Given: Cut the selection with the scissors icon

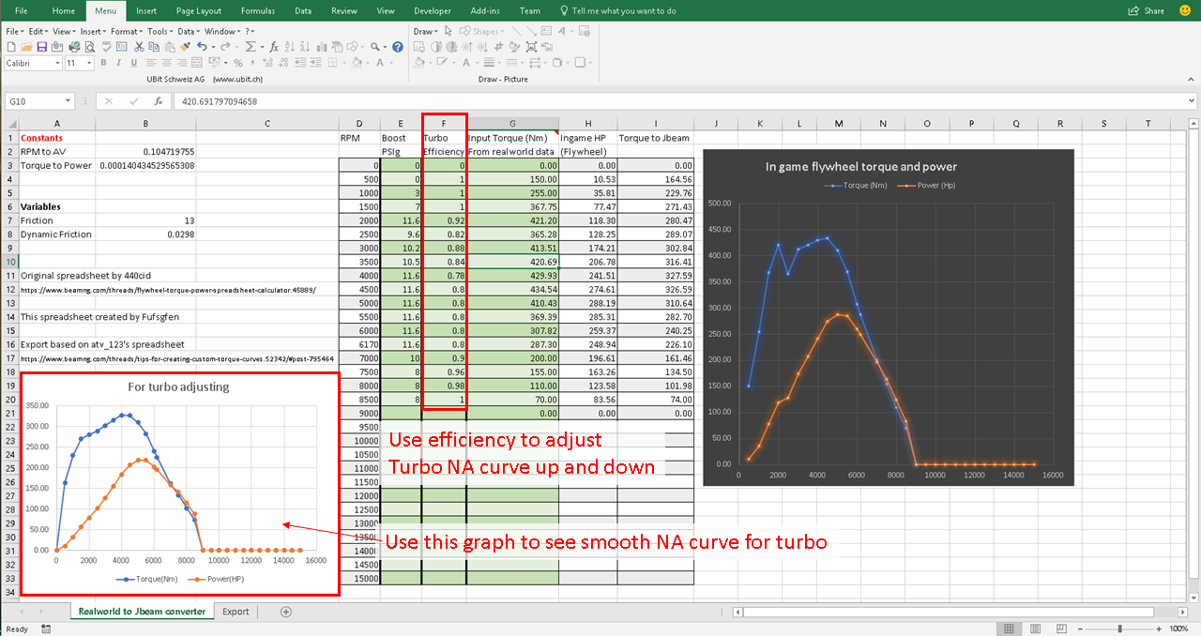Looking at the screenshot, I should 139,46.
